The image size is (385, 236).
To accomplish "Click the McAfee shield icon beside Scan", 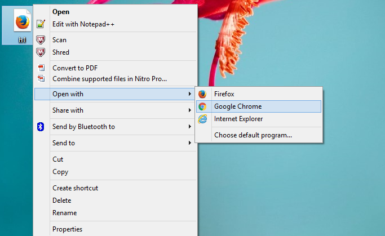I will click(x=41, y=40).
